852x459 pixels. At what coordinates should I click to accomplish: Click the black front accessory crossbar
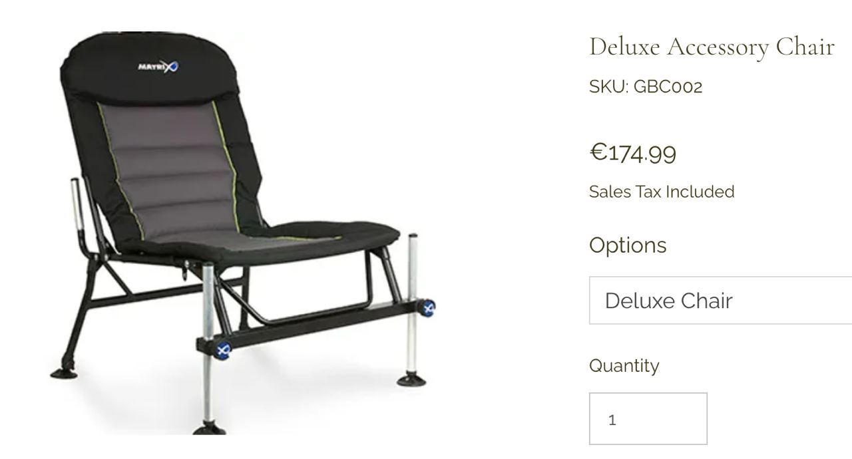point(313,328)
